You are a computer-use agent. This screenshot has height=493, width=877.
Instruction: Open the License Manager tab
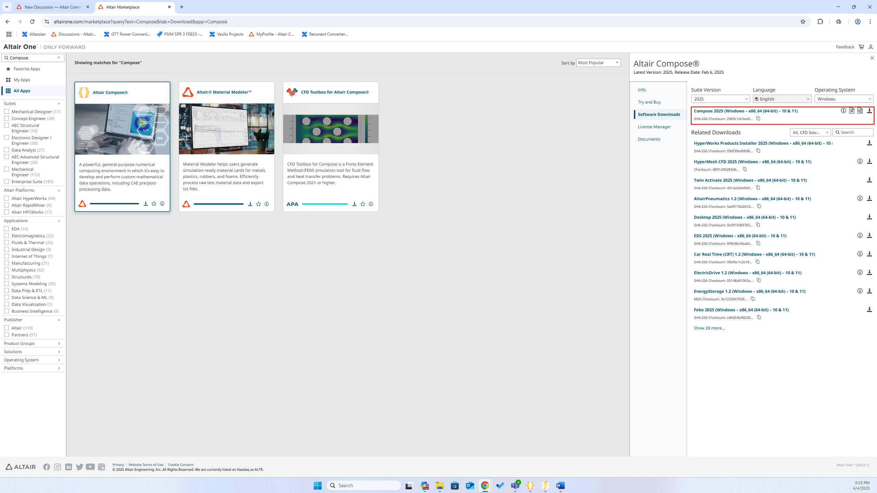pos(654,127)
